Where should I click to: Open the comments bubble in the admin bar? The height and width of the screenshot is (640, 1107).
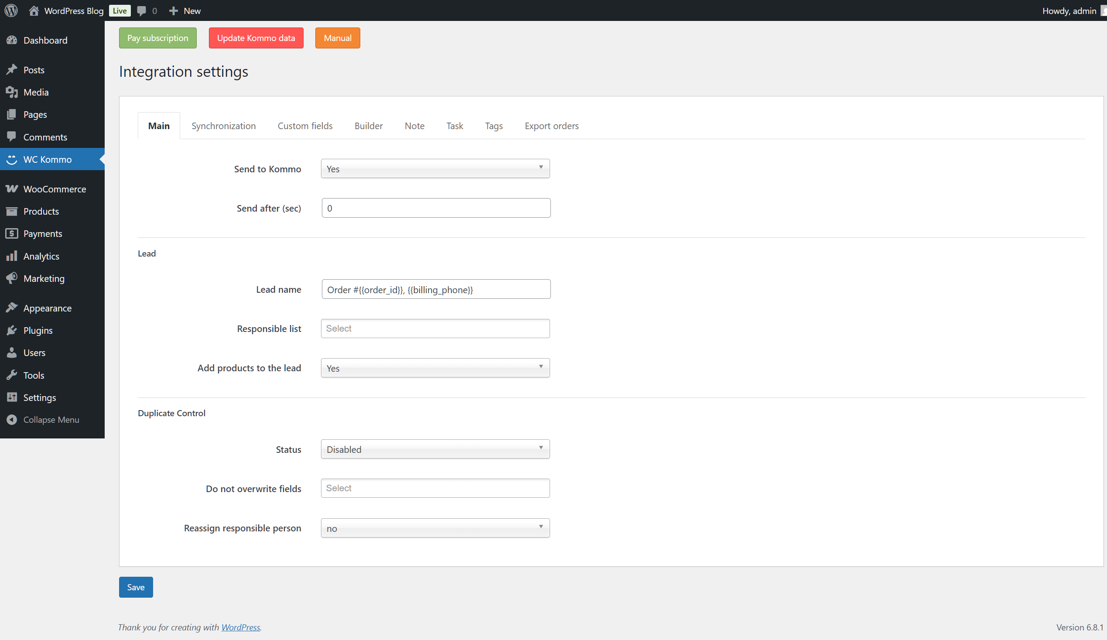coord(141,10)
